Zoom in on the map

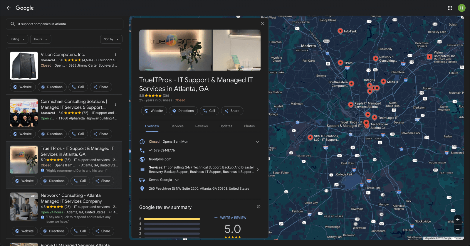tap(458, 220)
